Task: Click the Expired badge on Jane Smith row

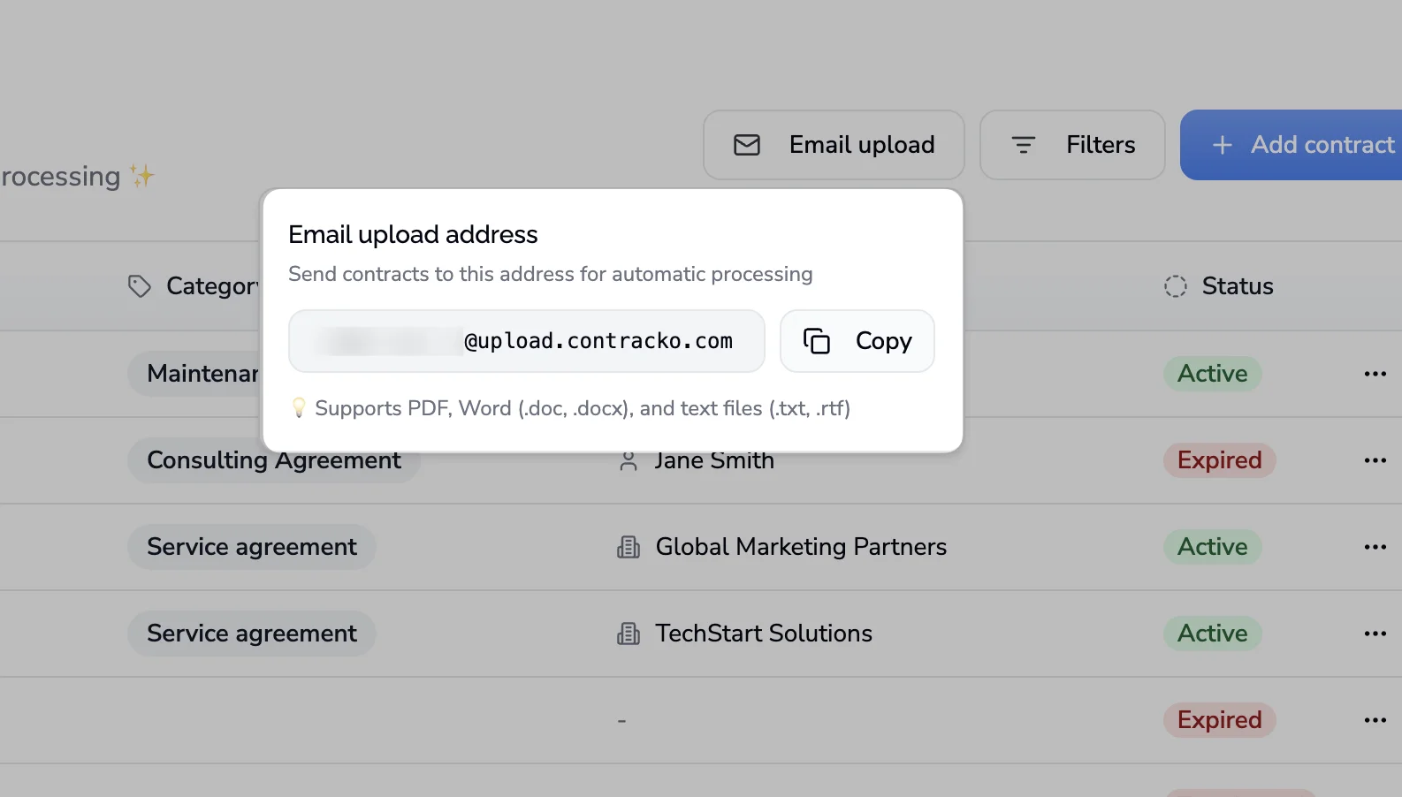Action: (1219, 461)
